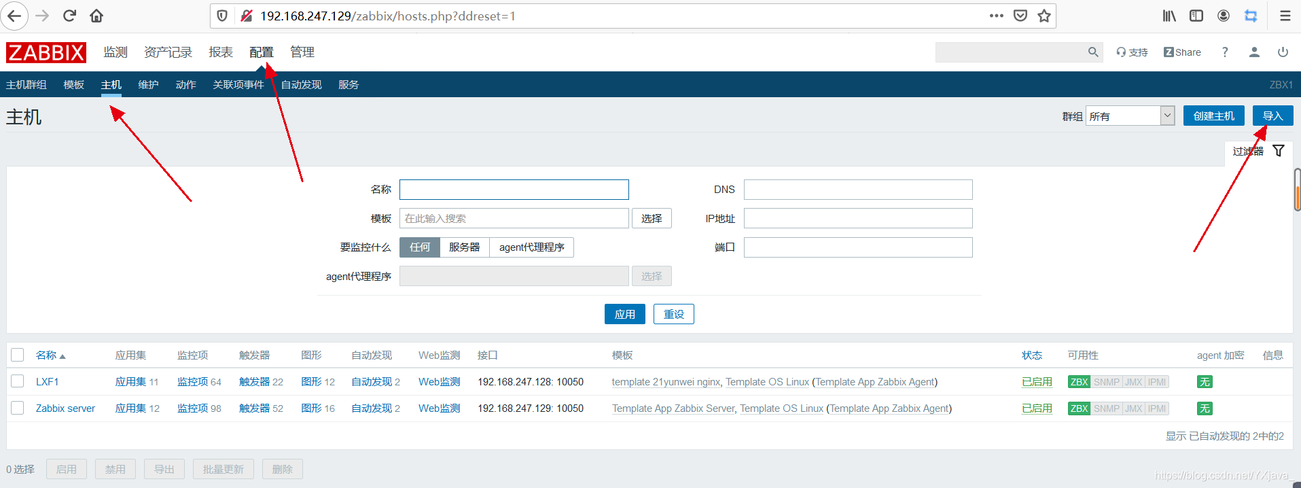1301x488 pixels.
Task: Open the LXF1 host link
Action: (48, 382)
